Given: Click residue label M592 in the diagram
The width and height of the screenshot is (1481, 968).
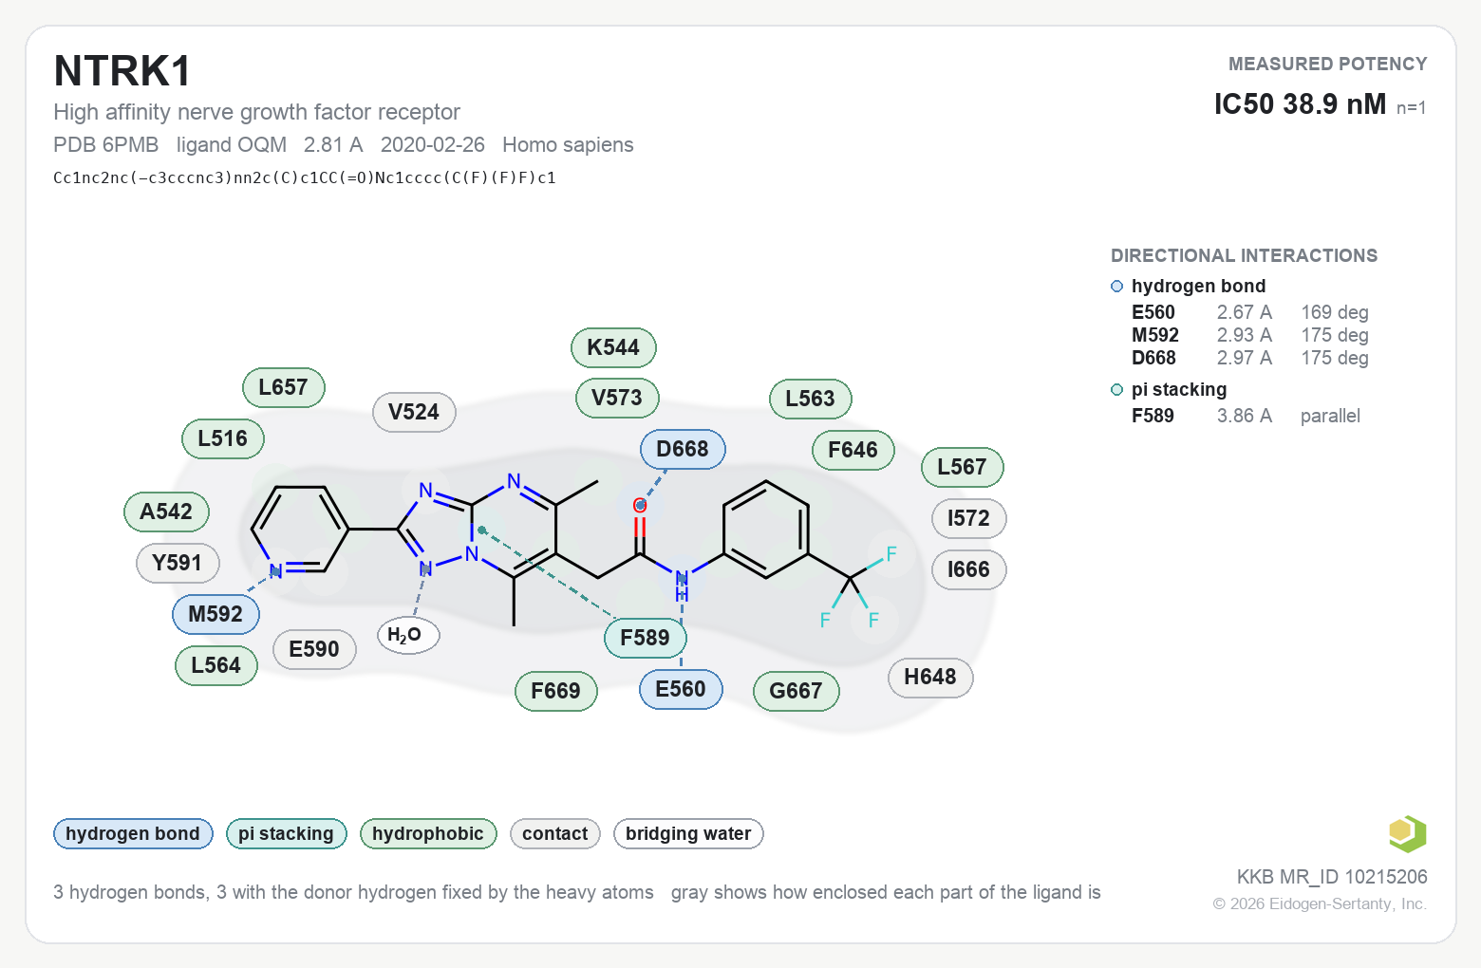Looking at the screenshot, I should (216, 614).
